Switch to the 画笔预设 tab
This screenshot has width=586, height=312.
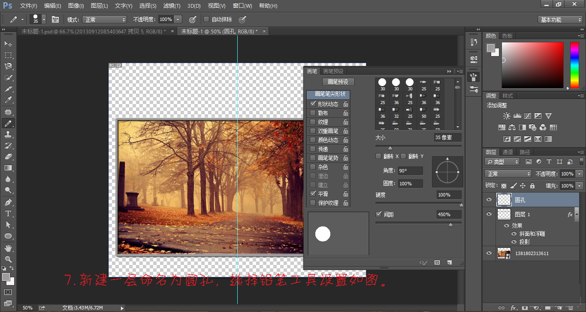[333, 71]
